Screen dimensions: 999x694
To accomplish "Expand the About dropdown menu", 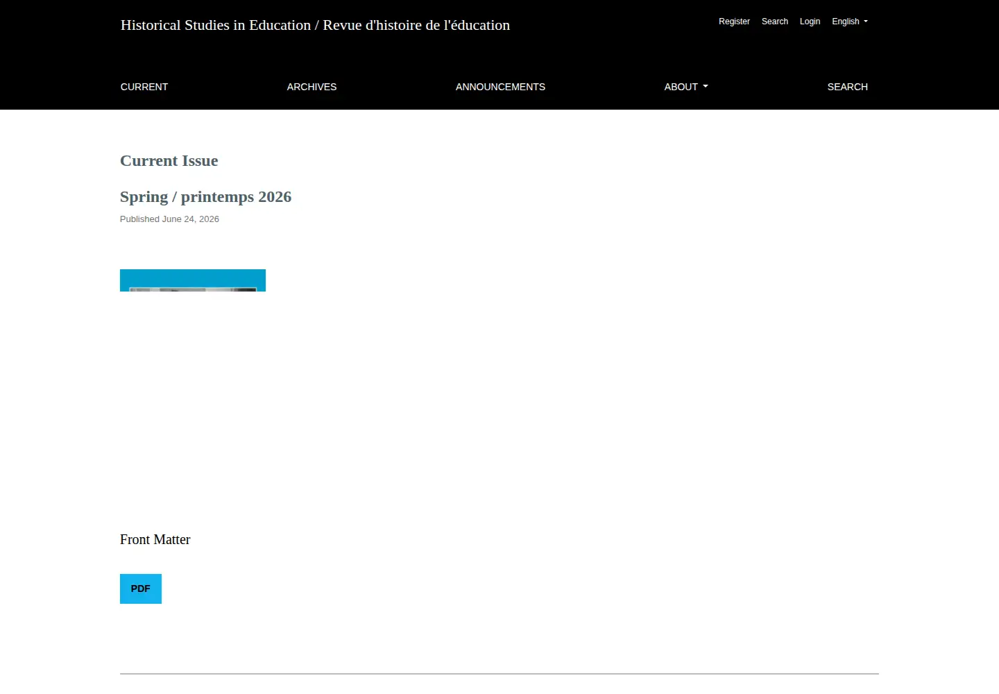I will 686,87.
